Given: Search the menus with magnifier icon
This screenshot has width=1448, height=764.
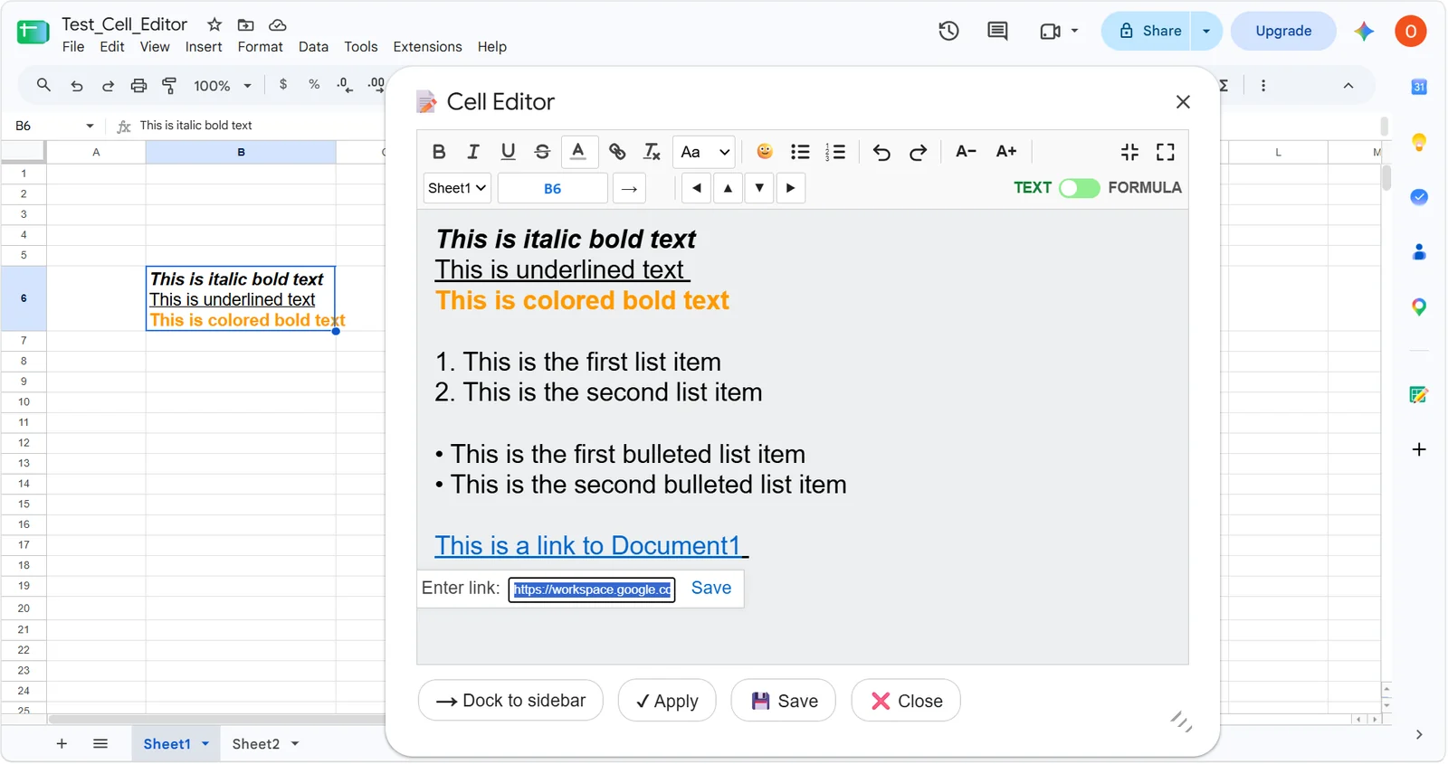Looking at the screenshot, I should pyautogui.click(x=43, y=85).
